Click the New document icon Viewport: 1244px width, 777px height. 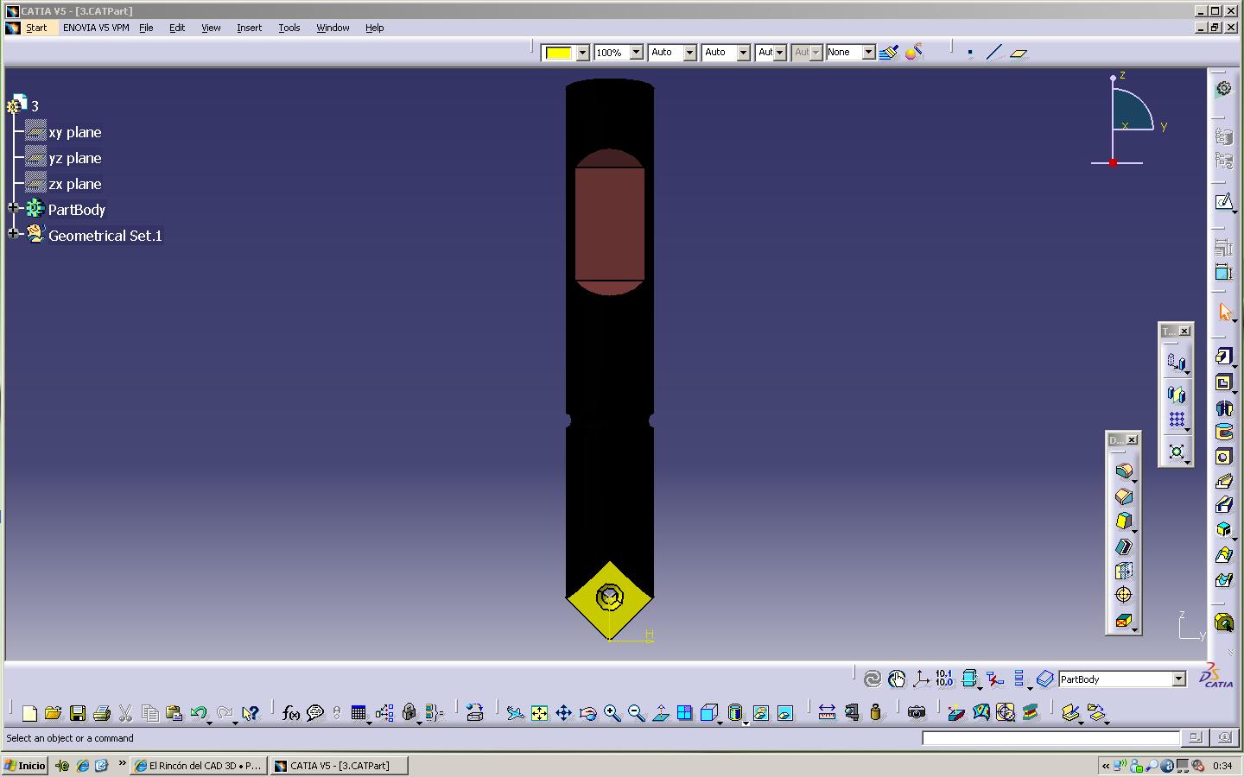pyautogui.click(x=29, y=713)
